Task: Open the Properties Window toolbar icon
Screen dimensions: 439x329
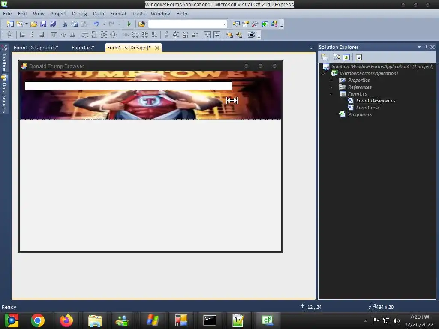Action: coord(246,24)
